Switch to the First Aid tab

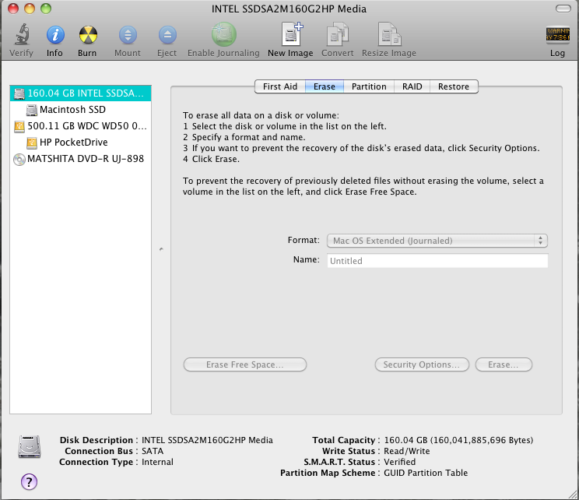click(x=280, y=86)
